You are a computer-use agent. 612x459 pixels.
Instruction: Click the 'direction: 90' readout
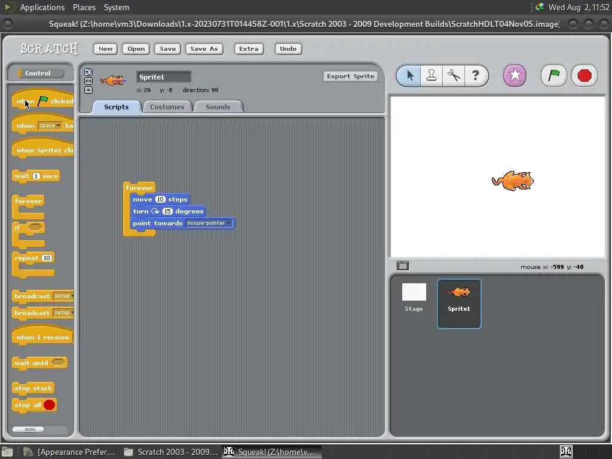tap(200, 90)
